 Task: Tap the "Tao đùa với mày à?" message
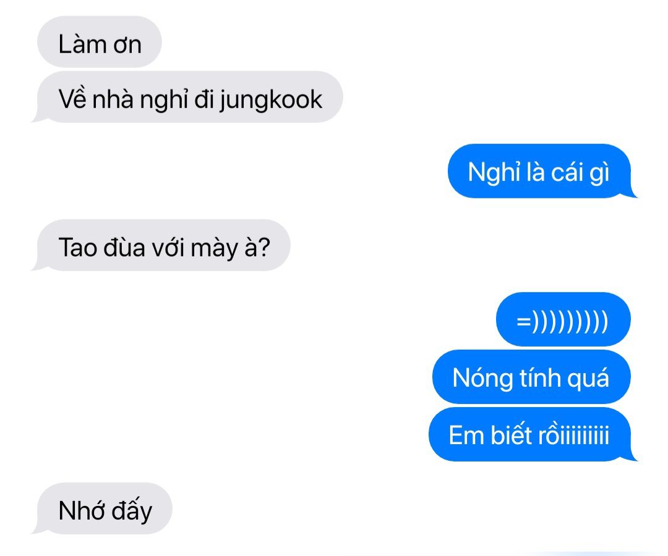pos(161,245)
